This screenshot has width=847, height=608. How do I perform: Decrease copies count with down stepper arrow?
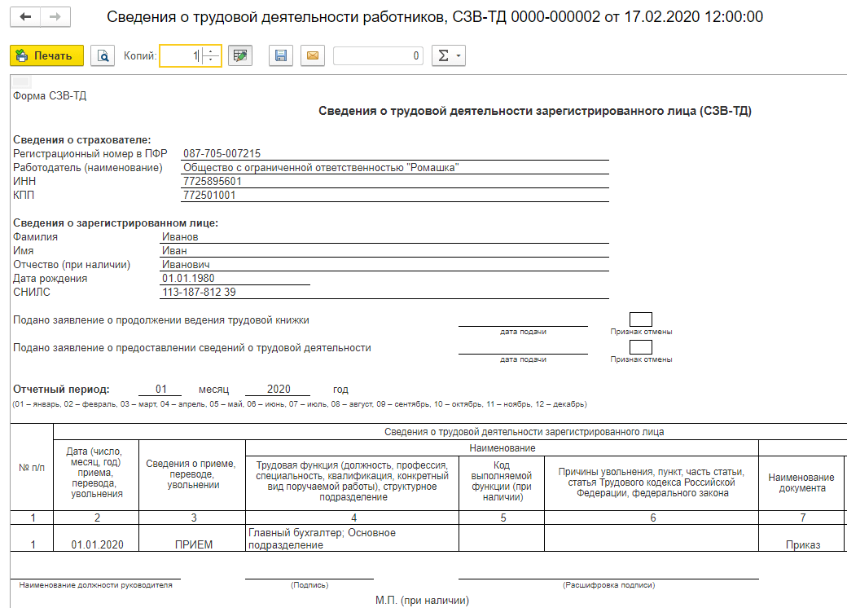tap(211, 60)
